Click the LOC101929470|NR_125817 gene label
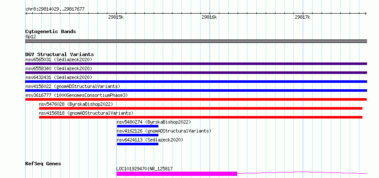The height and width of the screenshot is (178, 379). [x=144, y=169]
